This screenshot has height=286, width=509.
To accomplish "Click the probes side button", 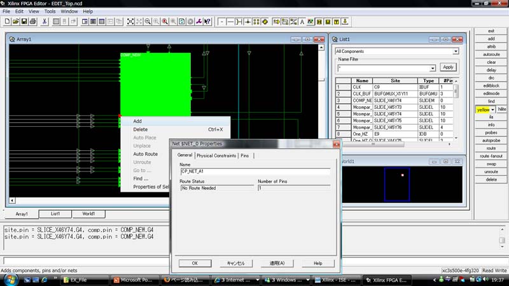I will [x=491, y=132].
